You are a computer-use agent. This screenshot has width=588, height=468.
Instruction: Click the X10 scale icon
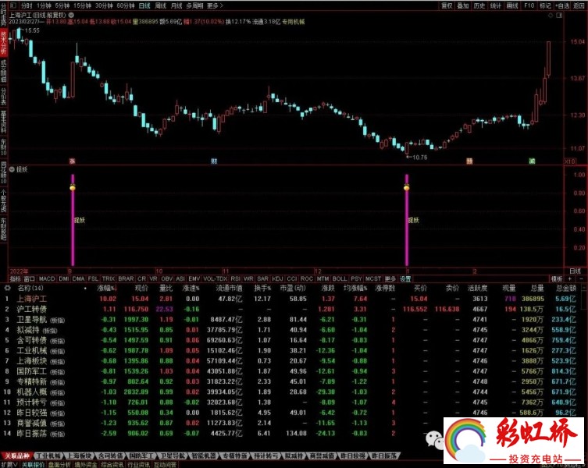pyautogui.click(x=570, y=161)
